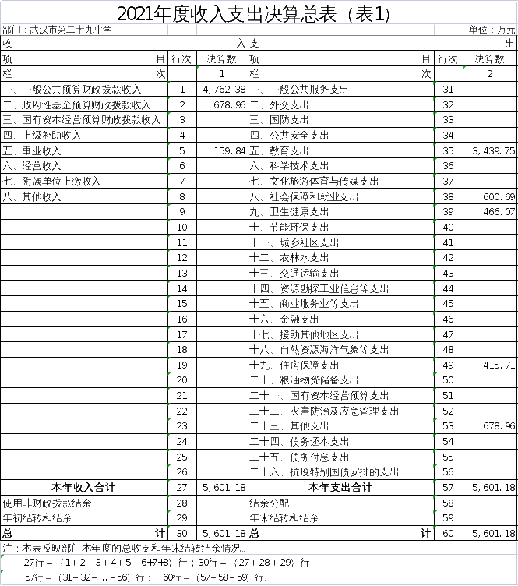Select the 678.96 value in row 2

point(222,104)
